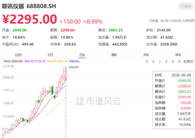Click the 涨跌额 150.00 row in tooltip
The width and height of the screenshot is (195, 138).
pyautogui.click(x=173, y=103)
